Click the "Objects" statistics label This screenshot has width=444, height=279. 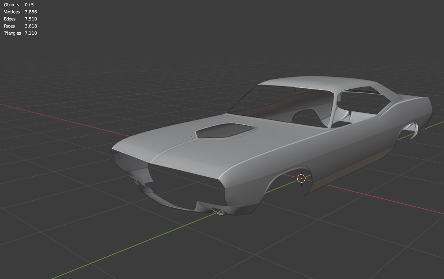tap(11, 5)
